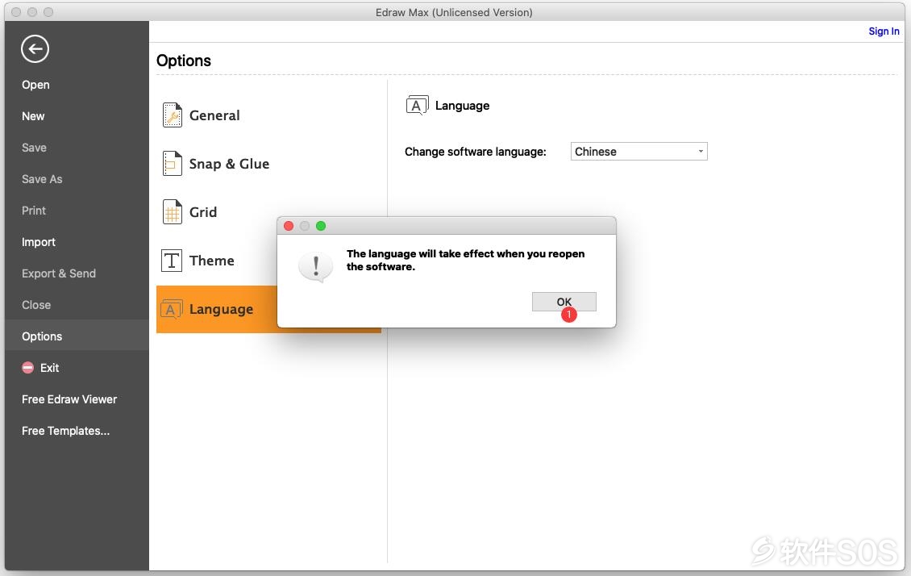The image size is (911, 576).
Task: Click the green zoom button on alert dialog
Action: pos(321,226)
